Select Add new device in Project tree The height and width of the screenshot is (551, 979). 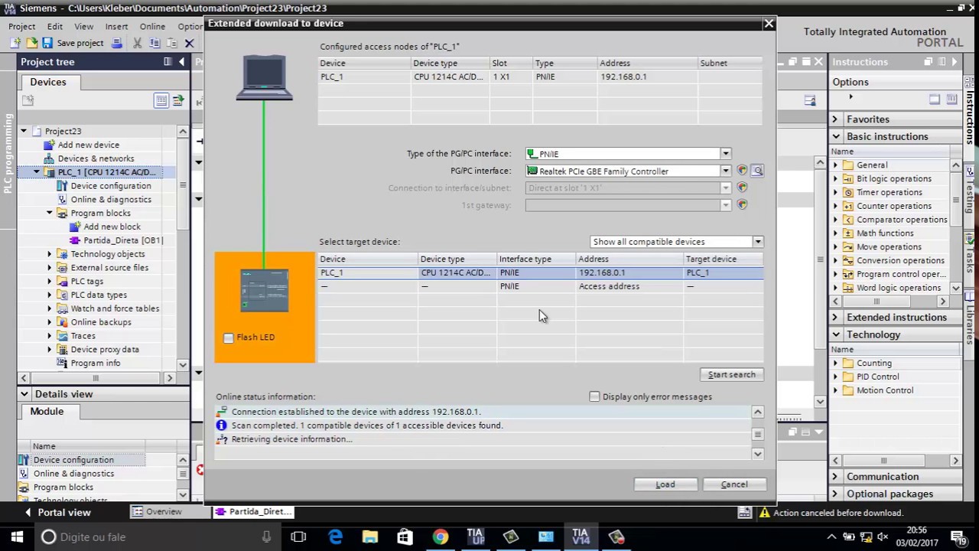coord(88,145)
